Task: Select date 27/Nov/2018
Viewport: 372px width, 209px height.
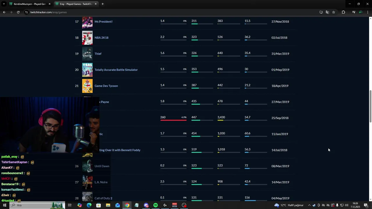Action: click(x=280, y=21)
